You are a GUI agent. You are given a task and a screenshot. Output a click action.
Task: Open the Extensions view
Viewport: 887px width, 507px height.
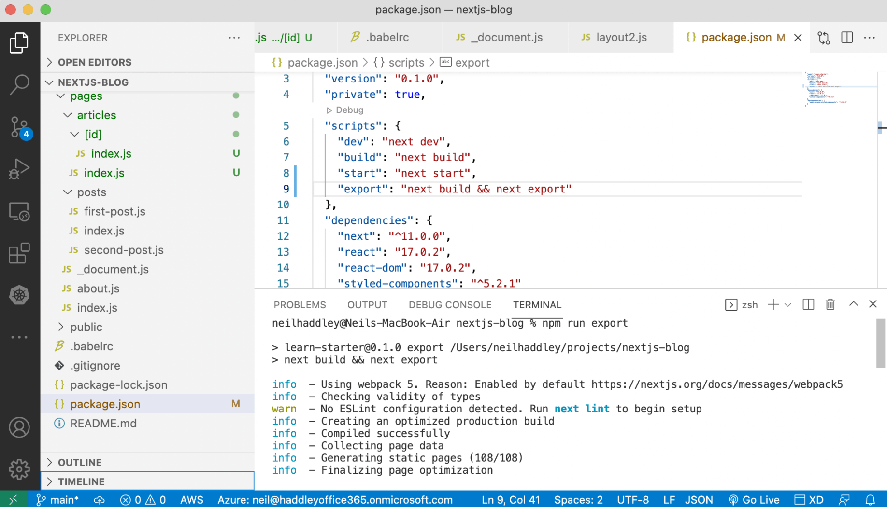19,253
